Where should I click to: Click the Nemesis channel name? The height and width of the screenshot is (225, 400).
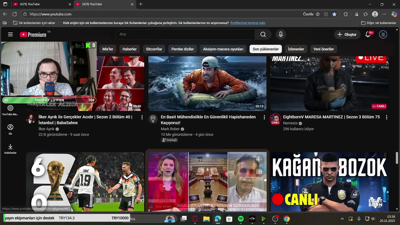point(290,123)
